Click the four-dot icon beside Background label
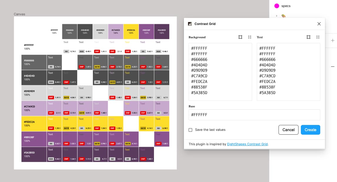The image size is (337, 182). [250, 37]
